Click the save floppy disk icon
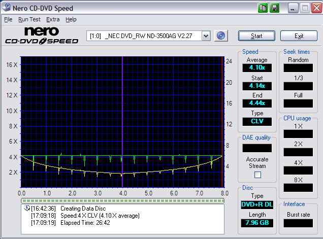Screen dimensions: 323x239 [274, 8]
